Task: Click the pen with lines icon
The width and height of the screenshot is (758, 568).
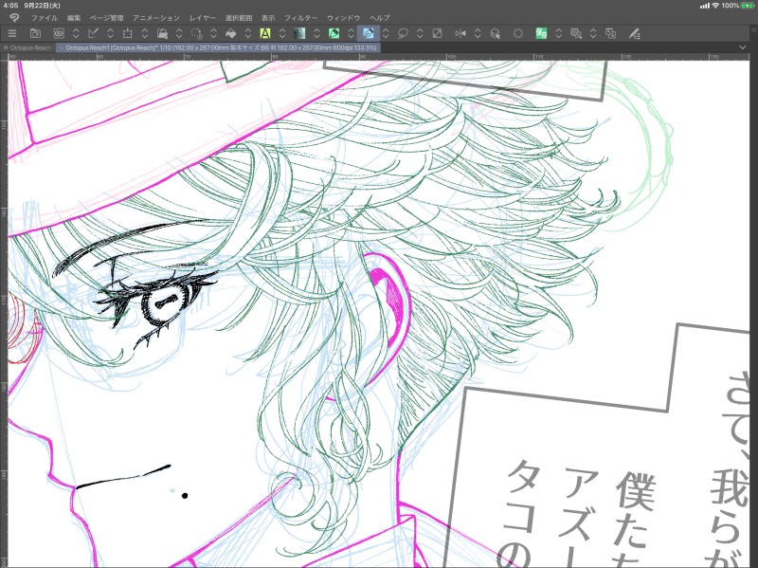Action: click(634, 33)
